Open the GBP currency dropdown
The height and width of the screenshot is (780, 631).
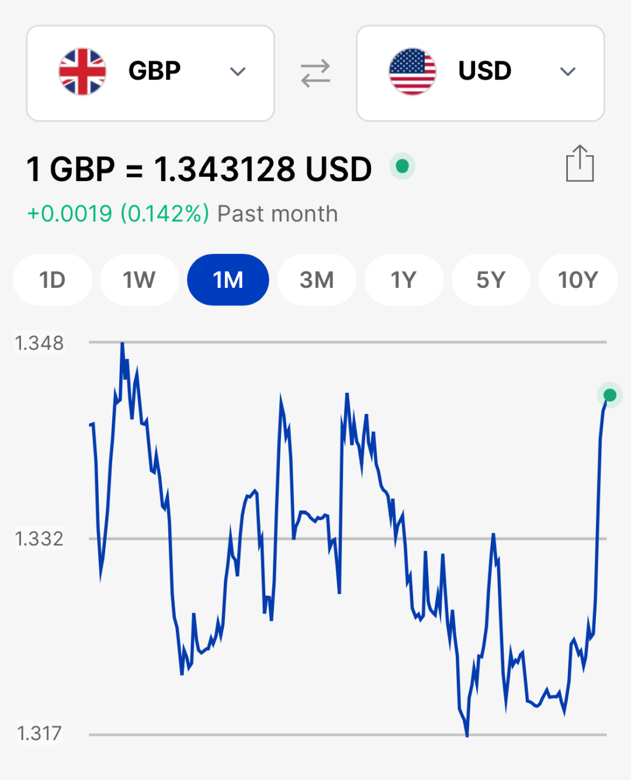[x=150, y=73]
